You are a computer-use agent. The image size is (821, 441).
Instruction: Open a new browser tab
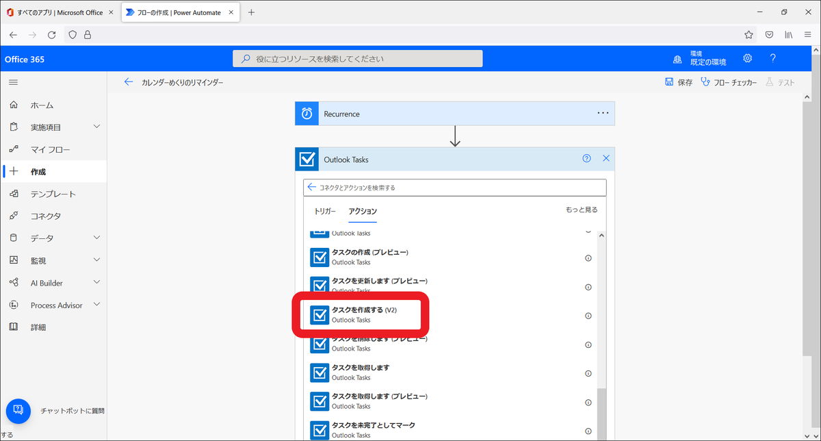(x=251, y=12)
